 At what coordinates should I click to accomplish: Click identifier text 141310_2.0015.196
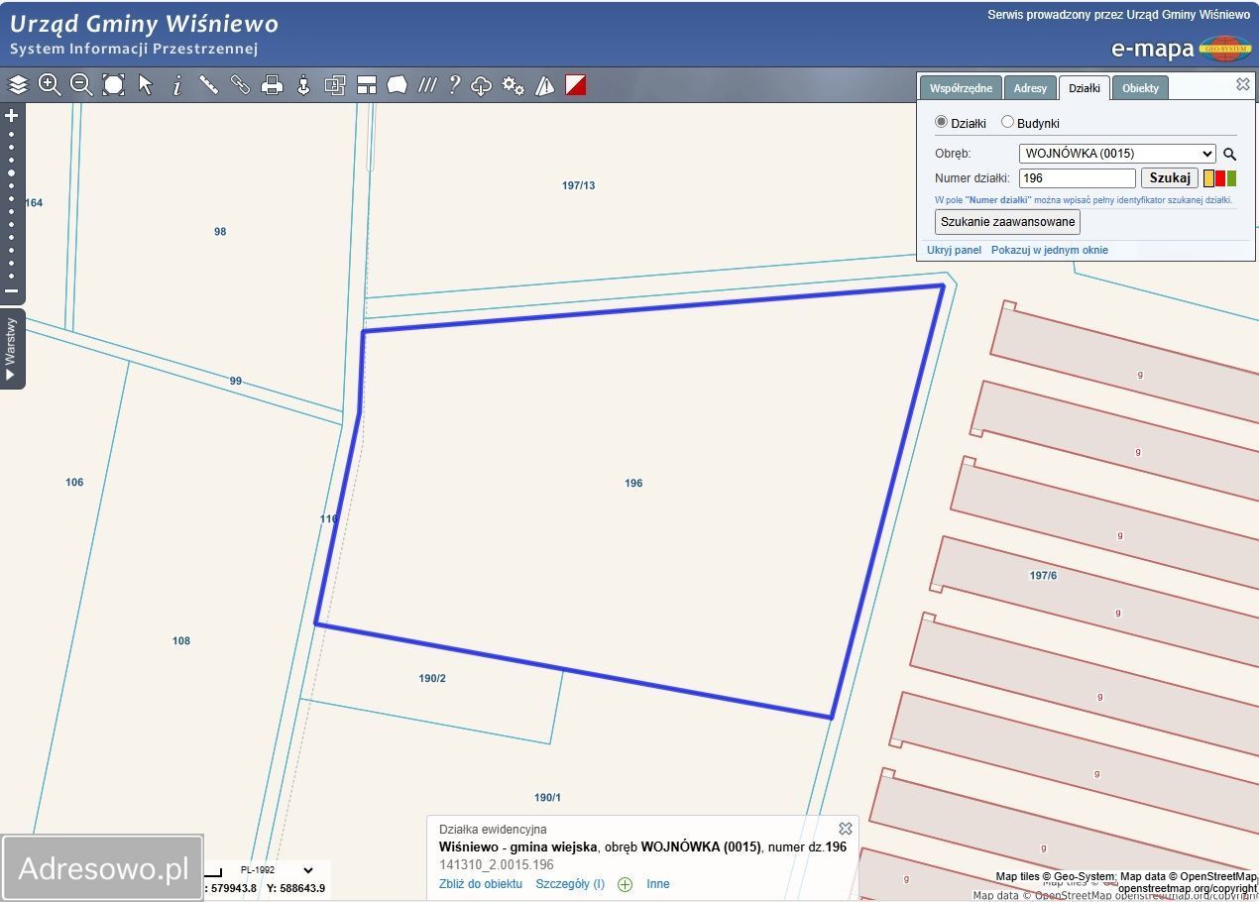497,865
